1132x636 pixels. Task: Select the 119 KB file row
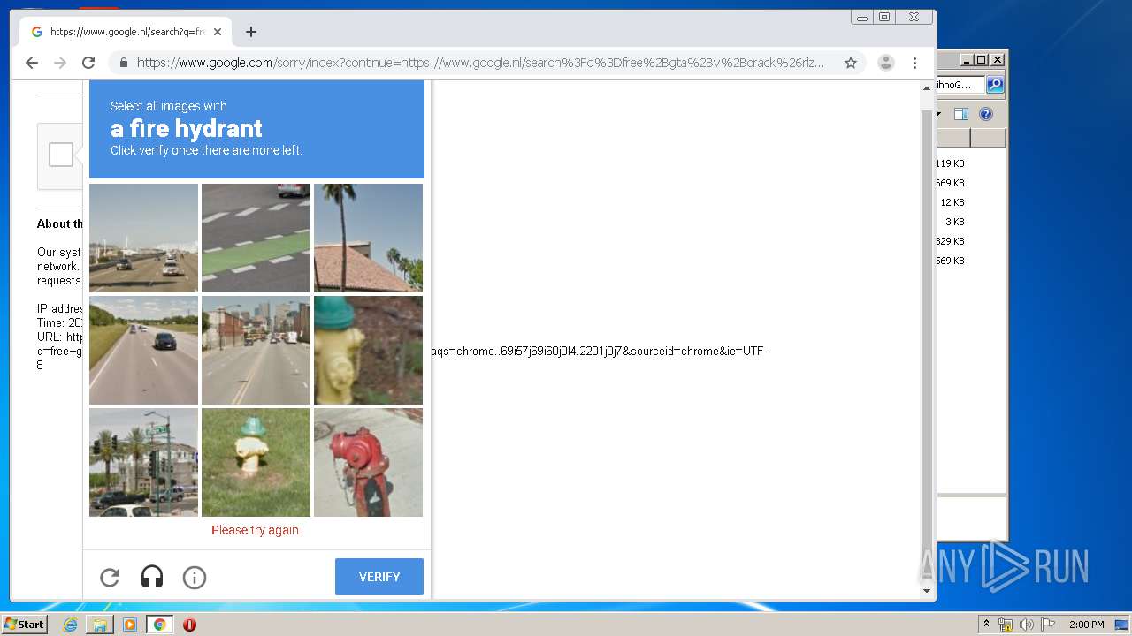click(970, 163)
